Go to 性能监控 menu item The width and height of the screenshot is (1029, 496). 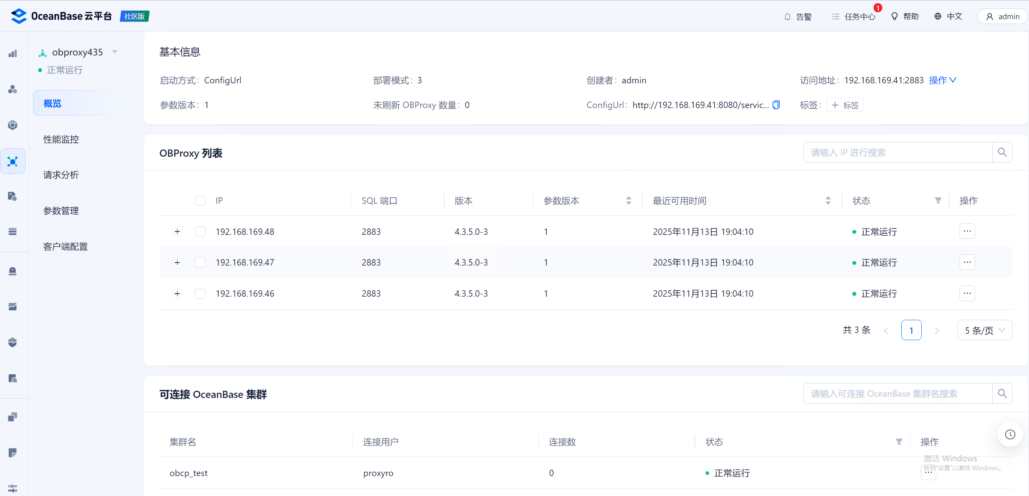[x=61, y=140]
